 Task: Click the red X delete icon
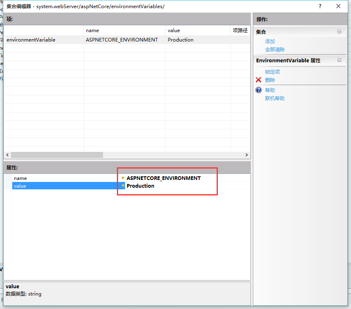(259, 80)
